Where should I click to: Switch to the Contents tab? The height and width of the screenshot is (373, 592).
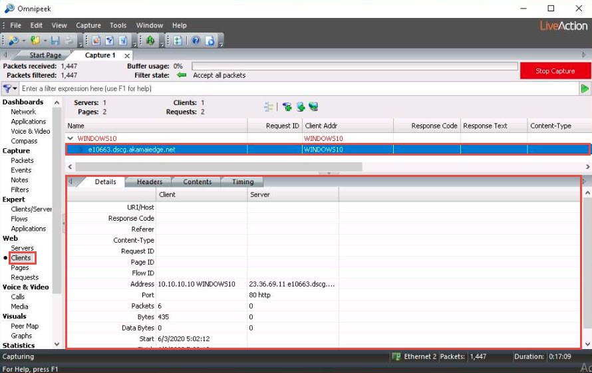pos(198,182)
